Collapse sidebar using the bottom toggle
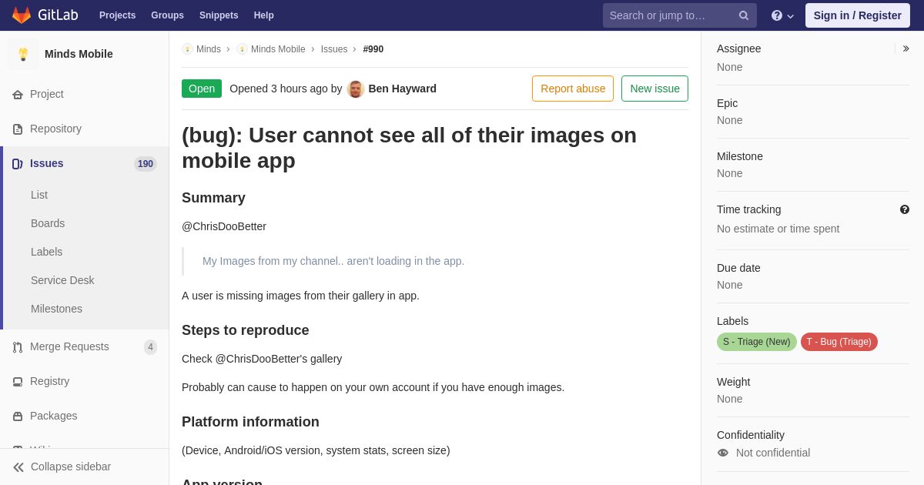The image size is (924, 485). [x=62, y=467]
